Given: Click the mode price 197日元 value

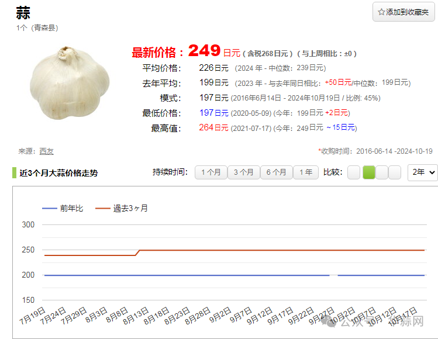Looking at the screenshot, I should click(x=213, y=98).
